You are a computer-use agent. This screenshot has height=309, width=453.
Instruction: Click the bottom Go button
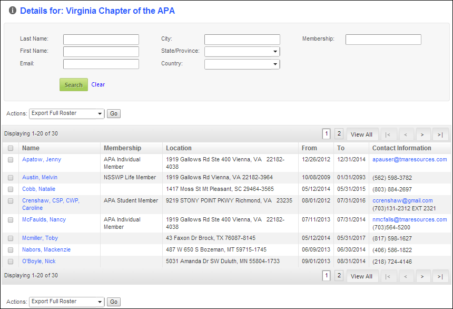[x=114, y=302]
